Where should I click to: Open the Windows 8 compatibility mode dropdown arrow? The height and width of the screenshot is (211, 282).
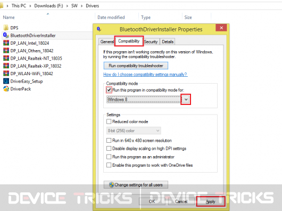click(186, 100)
